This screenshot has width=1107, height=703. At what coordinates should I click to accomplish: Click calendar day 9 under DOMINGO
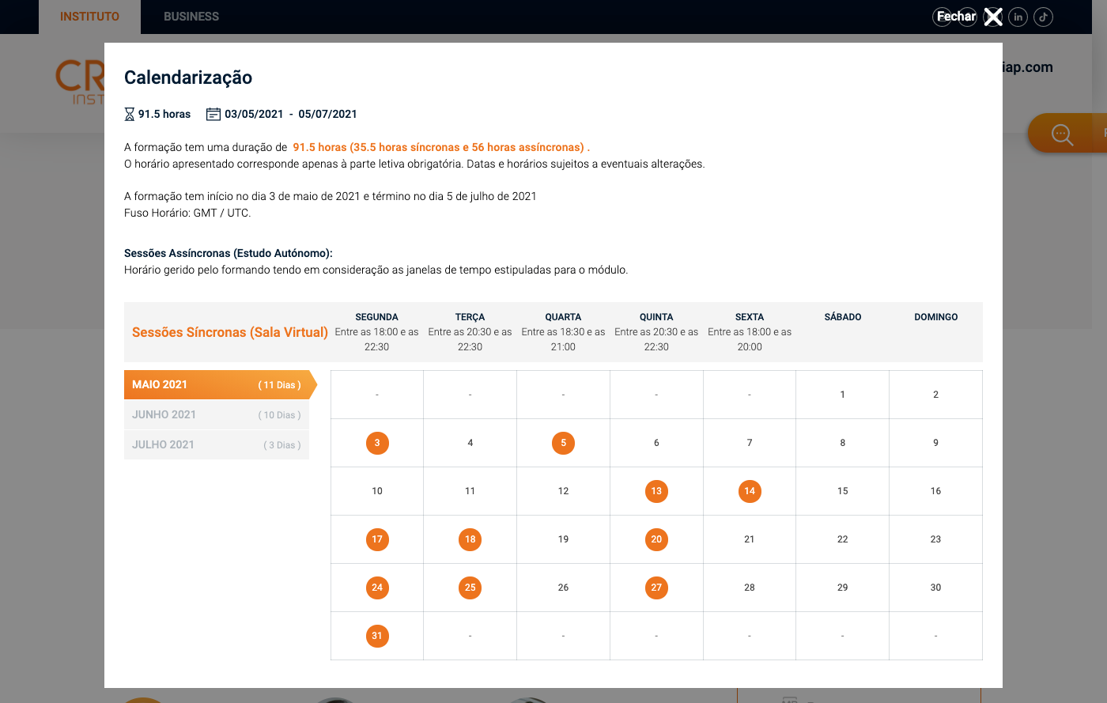tap(936, 443)
